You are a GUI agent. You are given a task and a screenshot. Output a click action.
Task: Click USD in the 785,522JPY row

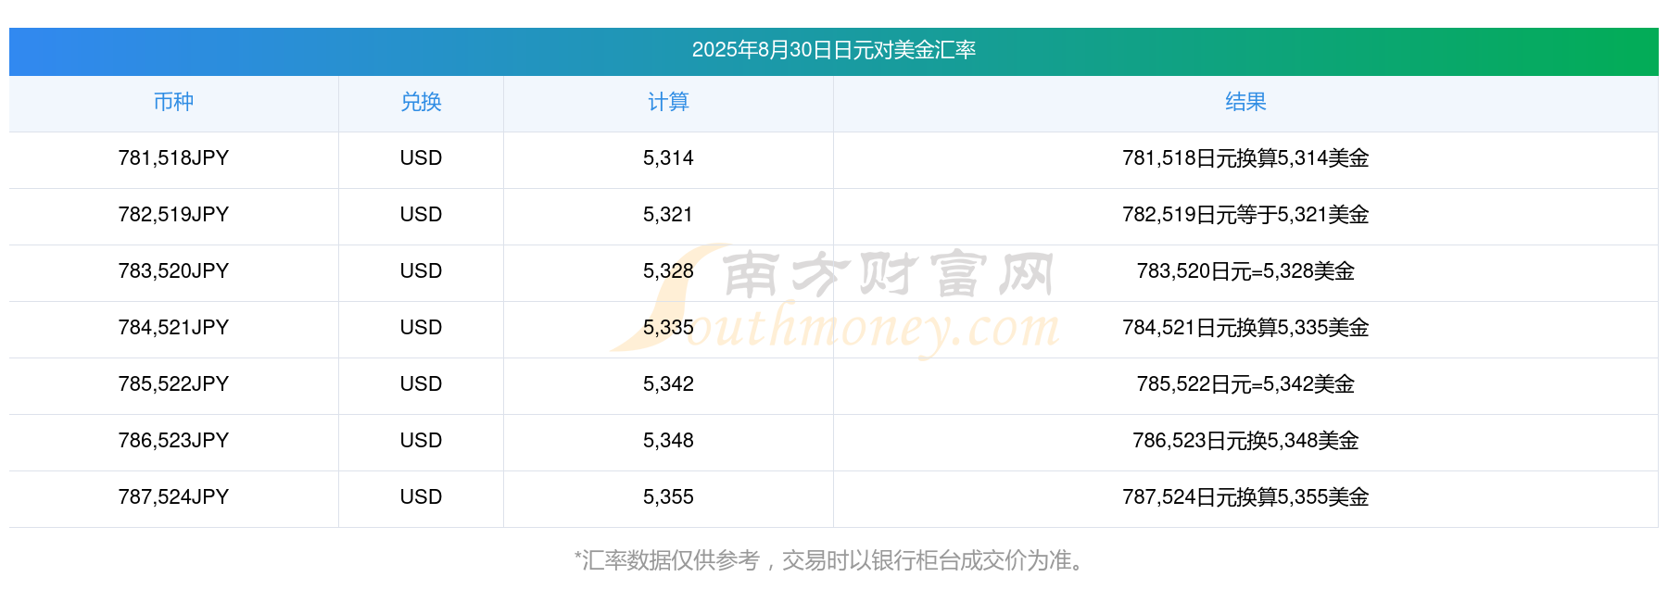point(421,384)
